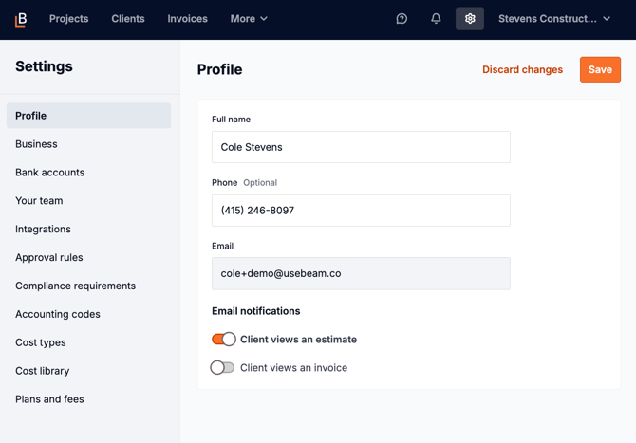Click the Save button
This screenshot has width=636, height=443.
600,69
